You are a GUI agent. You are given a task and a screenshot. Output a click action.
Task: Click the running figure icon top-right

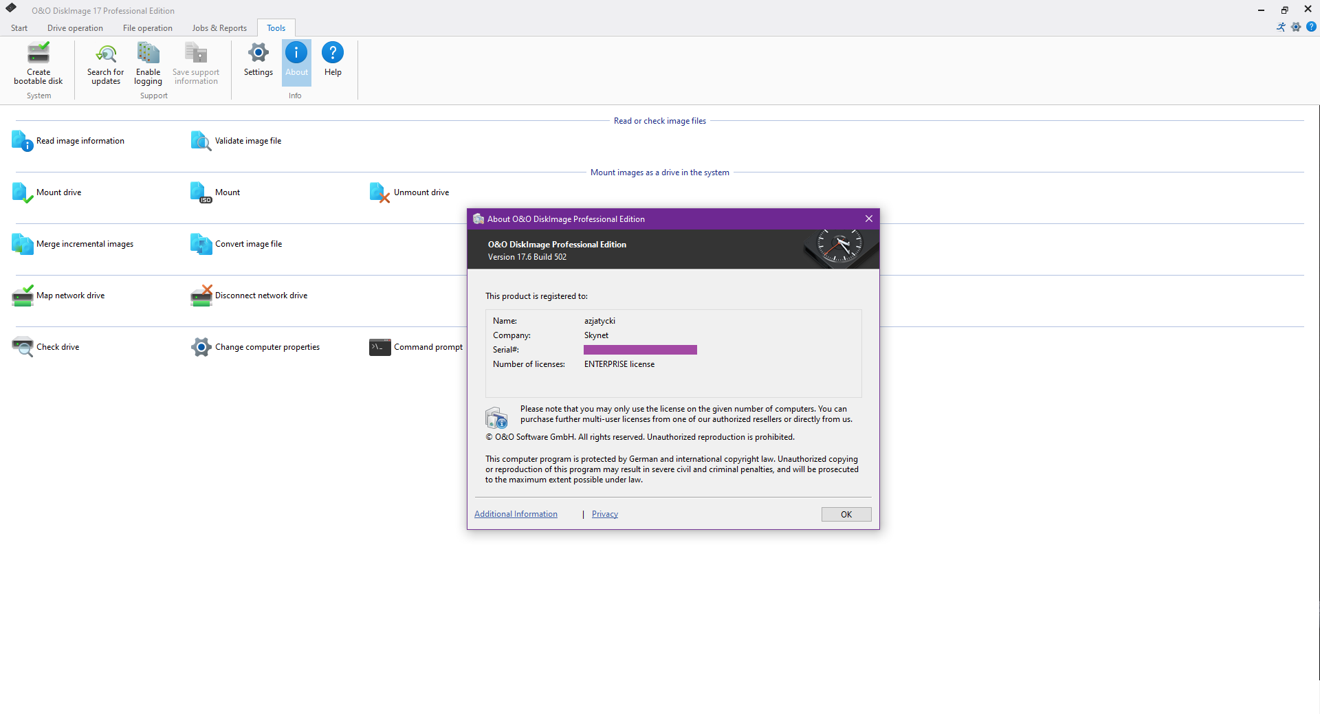(x=1281, y=27)
